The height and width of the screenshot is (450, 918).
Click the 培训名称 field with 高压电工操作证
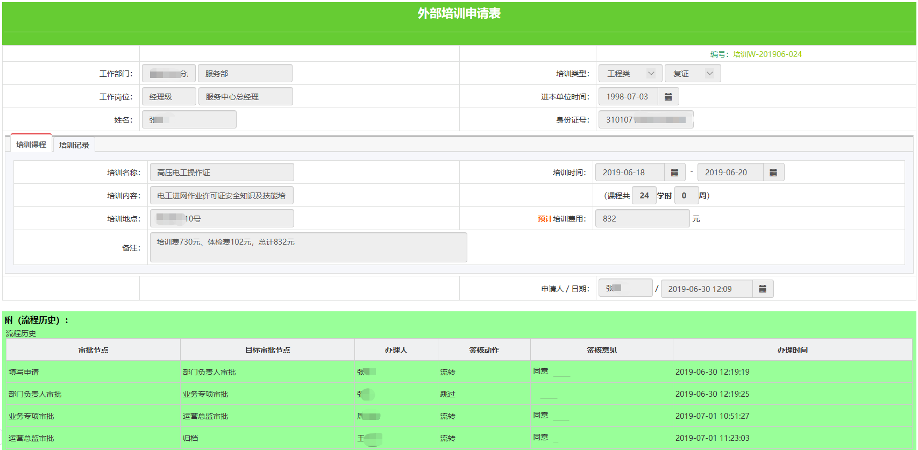pos(222,173)
